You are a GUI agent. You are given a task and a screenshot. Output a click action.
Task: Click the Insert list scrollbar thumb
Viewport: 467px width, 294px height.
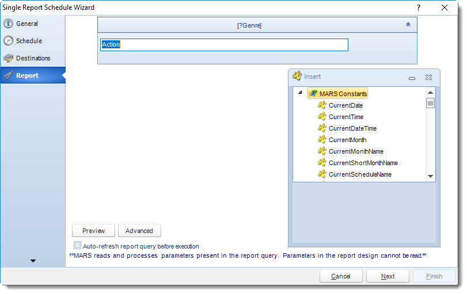point(430,103)
